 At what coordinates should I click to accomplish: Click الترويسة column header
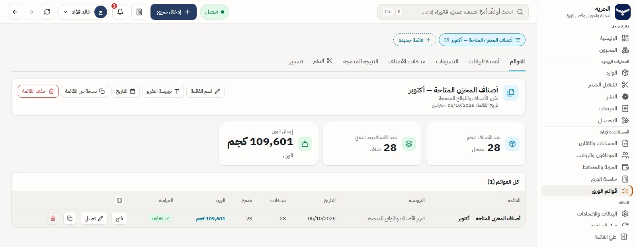click(417, 200)
